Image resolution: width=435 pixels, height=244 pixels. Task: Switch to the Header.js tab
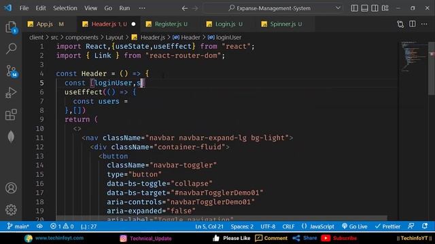[109, 24]
